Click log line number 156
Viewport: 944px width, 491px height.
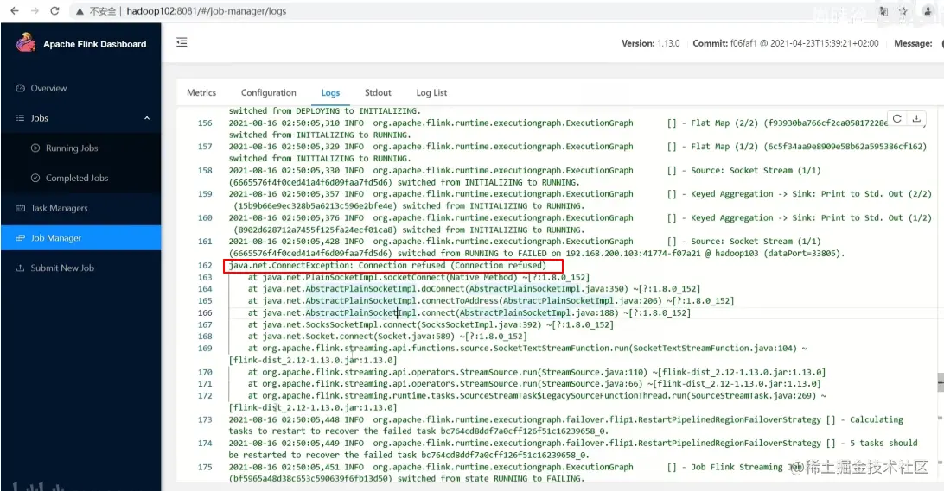[205, 123]
